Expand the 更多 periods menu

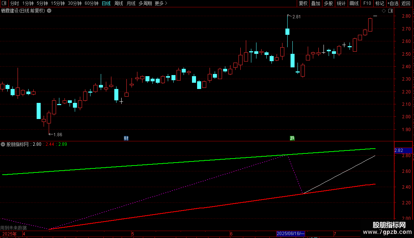pos(161,3)
